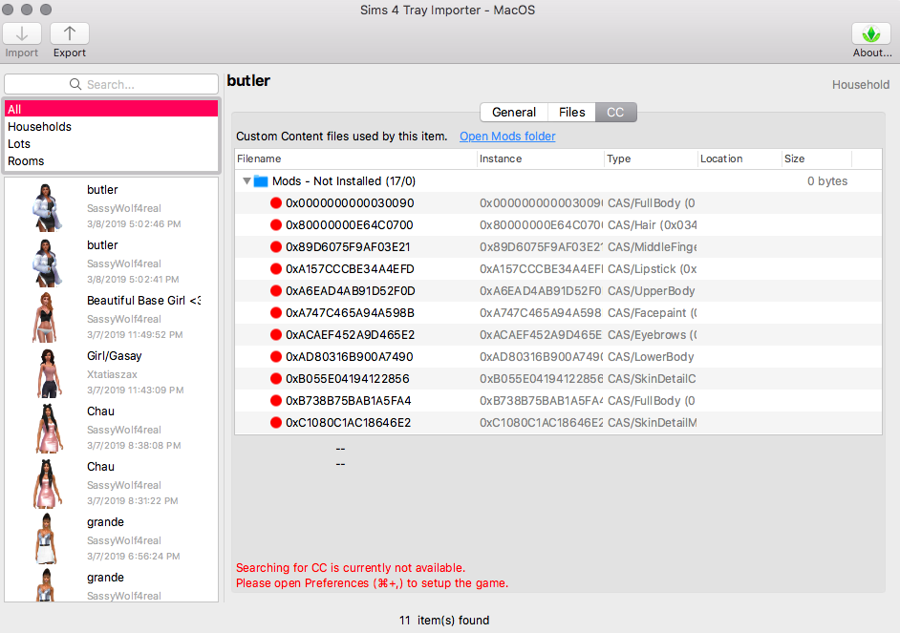Sort by Instance column header
This screenshot has height=633, width=900.
(541, 158)
